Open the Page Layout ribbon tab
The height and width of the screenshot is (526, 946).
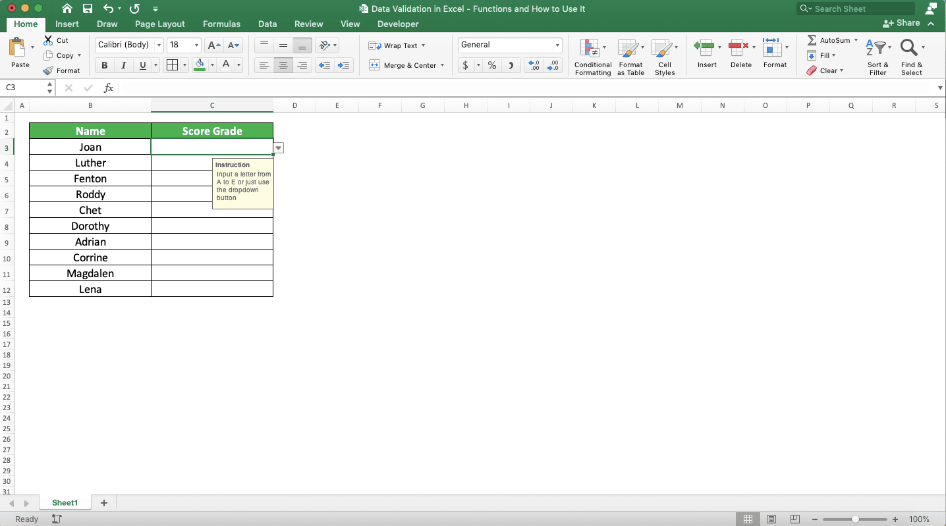click(x=160, y=24)
